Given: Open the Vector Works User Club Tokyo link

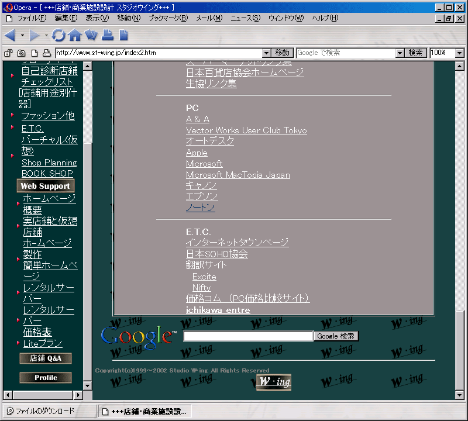Looking at the screenshot, I should pyautogui.click(x=246, y=130).
